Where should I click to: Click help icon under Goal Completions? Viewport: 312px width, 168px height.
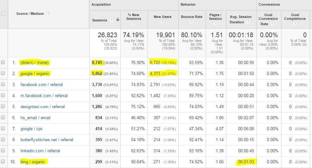point(295,24)
